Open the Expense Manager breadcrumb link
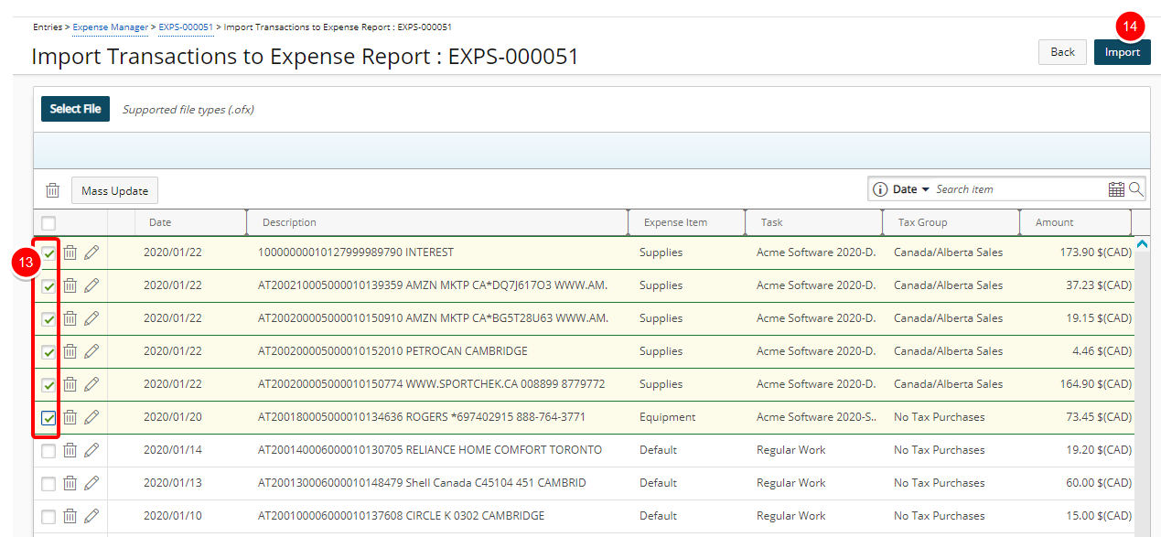The width and height of the screenshot is (1161, 537). [x=110, y=27]
